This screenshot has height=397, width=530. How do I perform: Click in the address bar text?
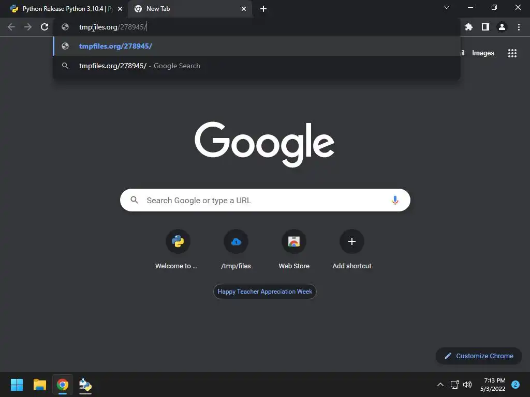coord(112,27)
